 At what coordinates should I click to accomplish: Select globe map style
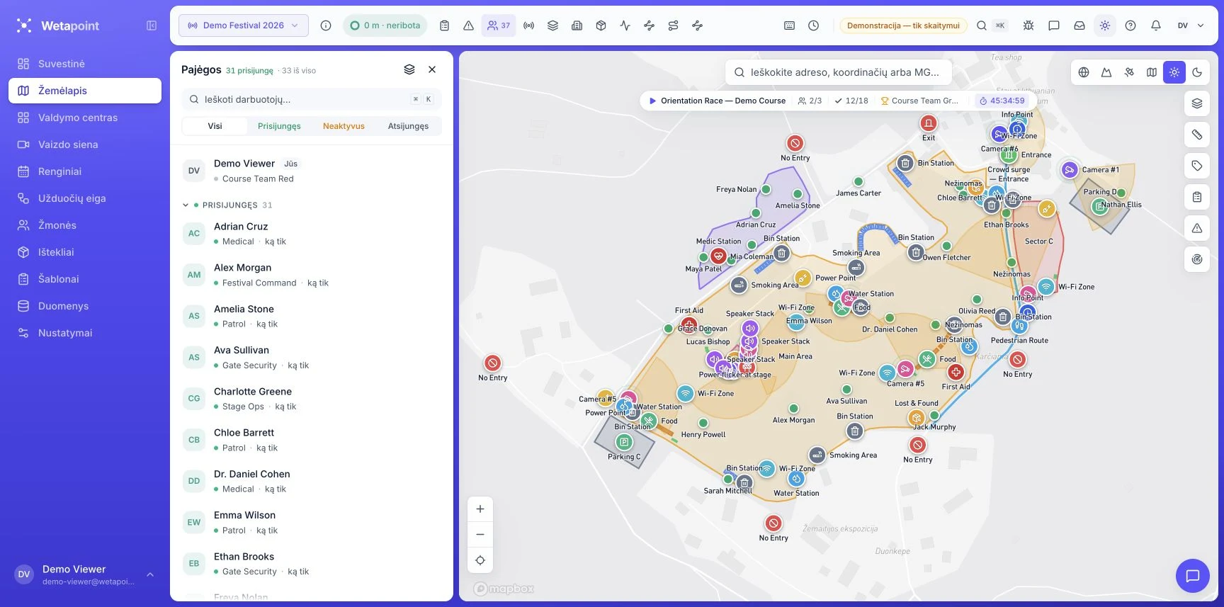click(x=1084, y=72)
